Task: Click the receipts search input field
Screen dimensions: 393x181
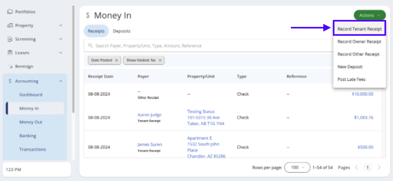Action: [x=208, y=46]
